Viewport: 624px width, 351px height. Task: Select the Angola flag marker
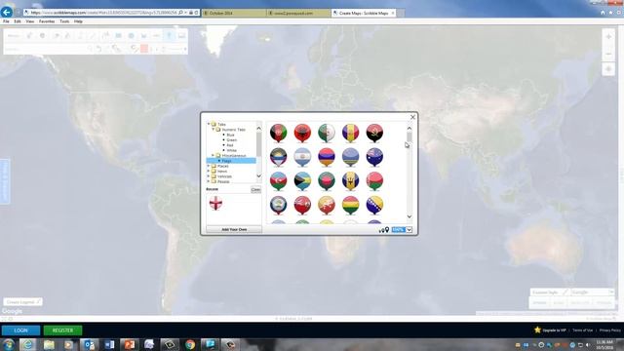point(374,133)
